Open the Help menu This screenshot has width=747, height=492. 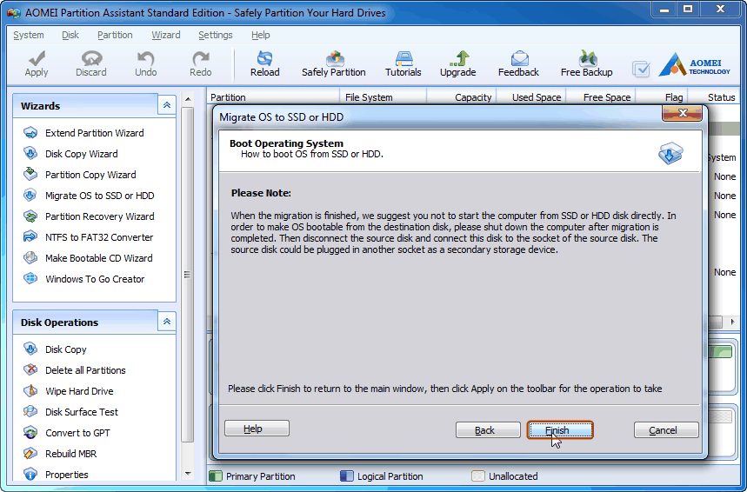pos(261,35)
